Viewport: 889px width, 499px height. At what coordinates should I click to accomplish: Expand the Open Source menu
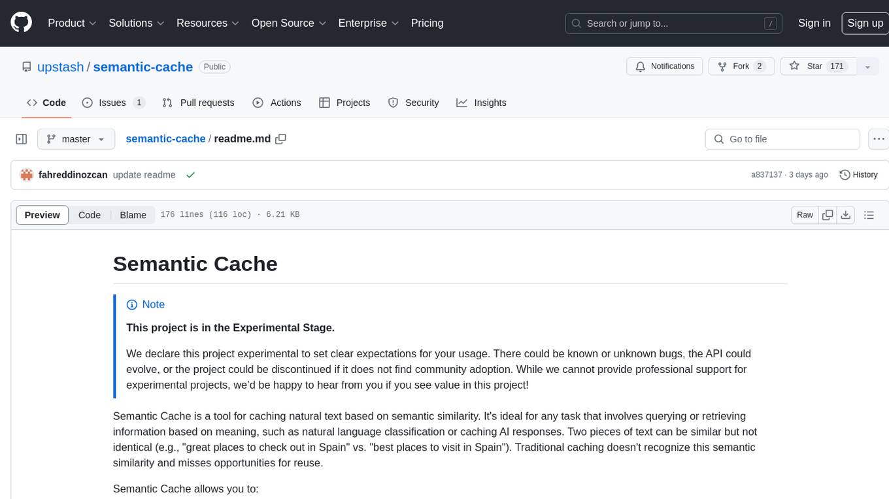click(289, 23)
